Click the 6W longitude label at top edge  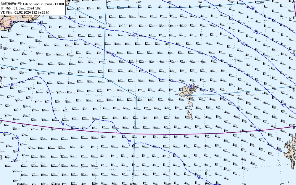(200, 1)
